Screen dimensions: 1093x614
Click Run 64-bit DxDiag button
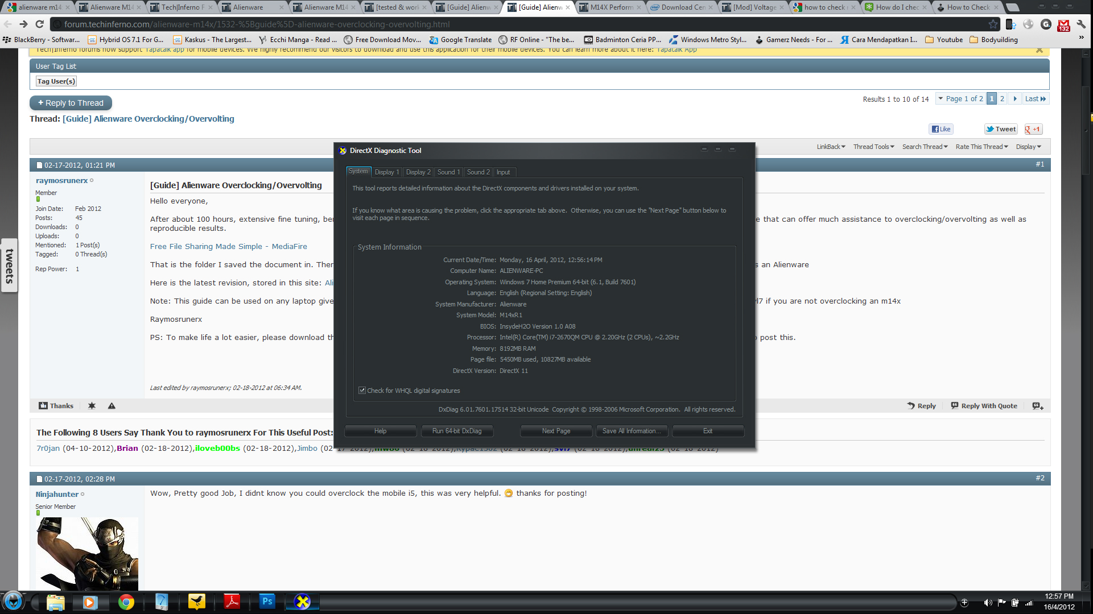pyautogui.click(x=457, y=431)
